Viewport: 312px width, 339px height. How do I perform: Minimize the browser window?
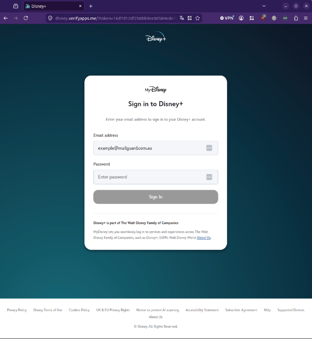point(286,6)
